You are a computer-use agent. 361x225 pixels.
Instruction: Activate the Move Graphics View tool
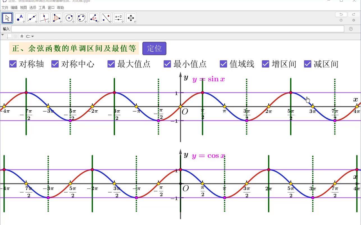131,18
